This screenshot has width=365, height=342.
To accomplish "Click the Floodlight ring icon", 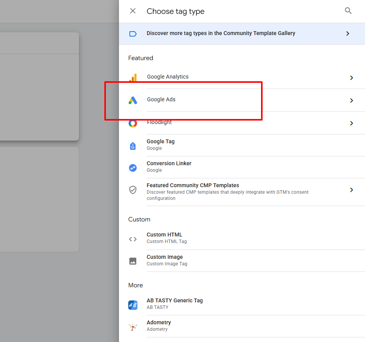I will 133,123.
